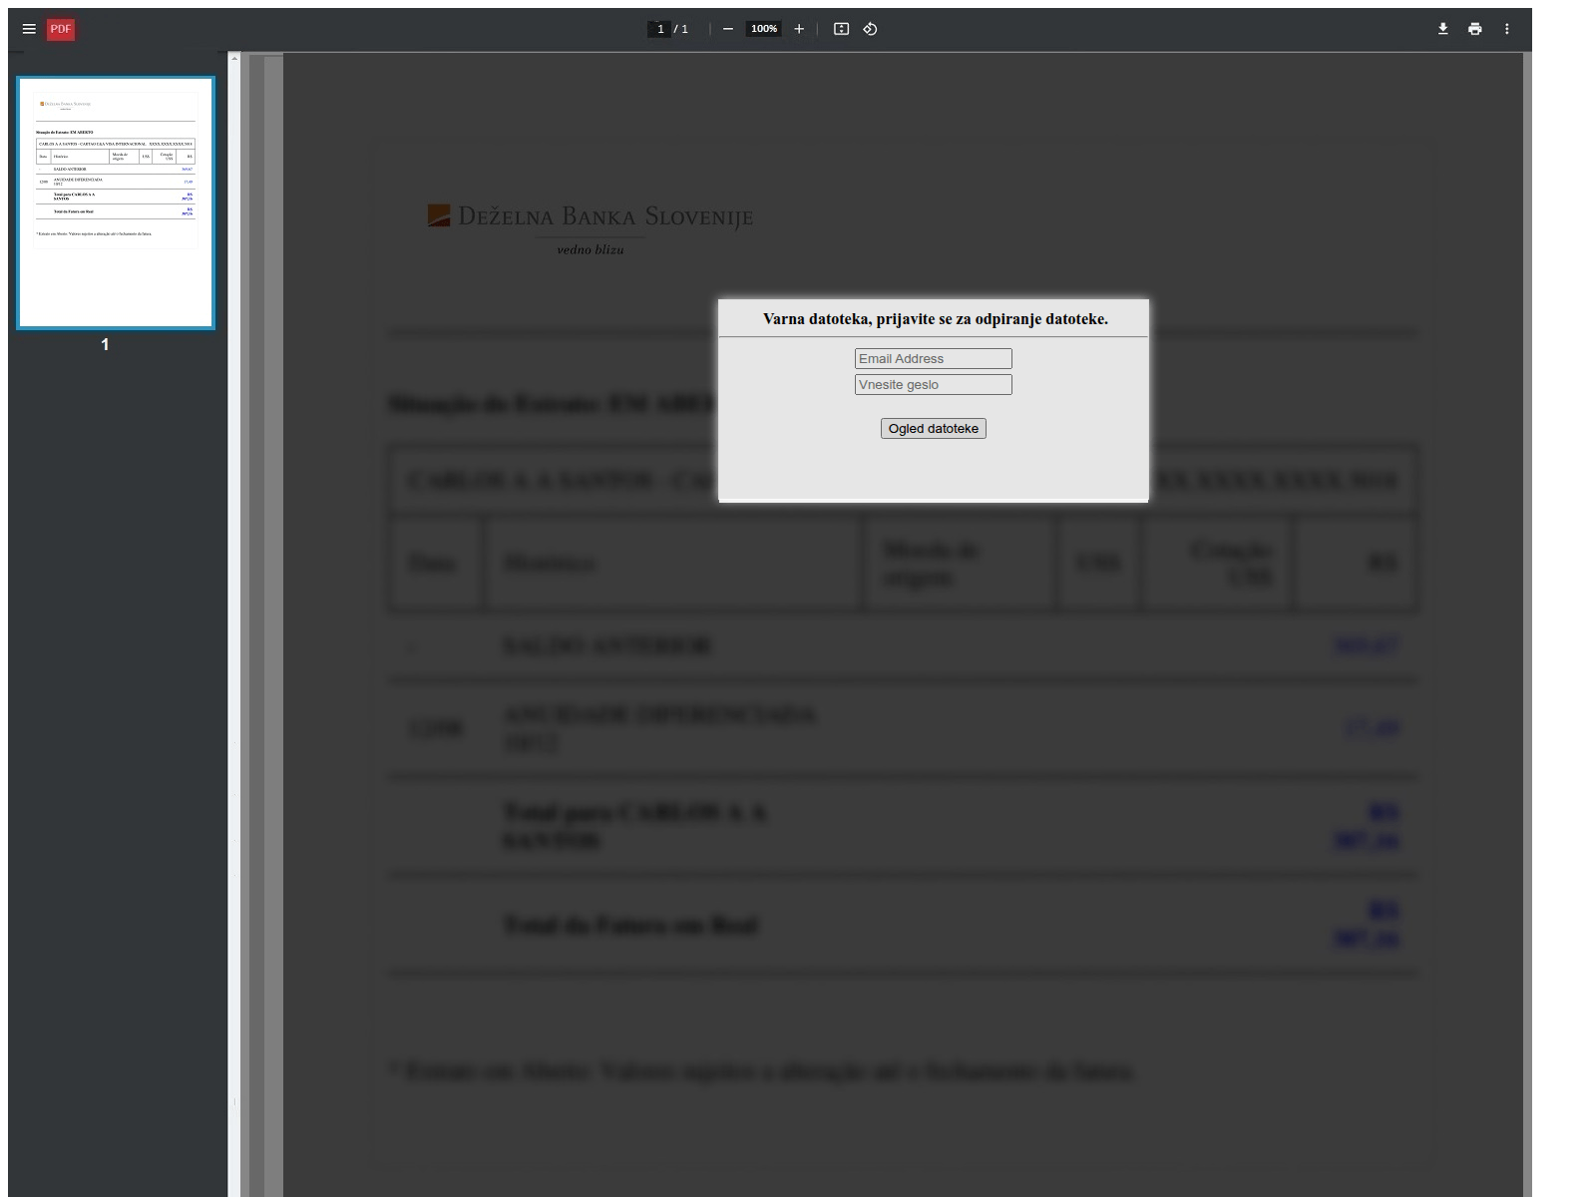
Task: Click the 100% zoom level field
Action: (764, 29)
